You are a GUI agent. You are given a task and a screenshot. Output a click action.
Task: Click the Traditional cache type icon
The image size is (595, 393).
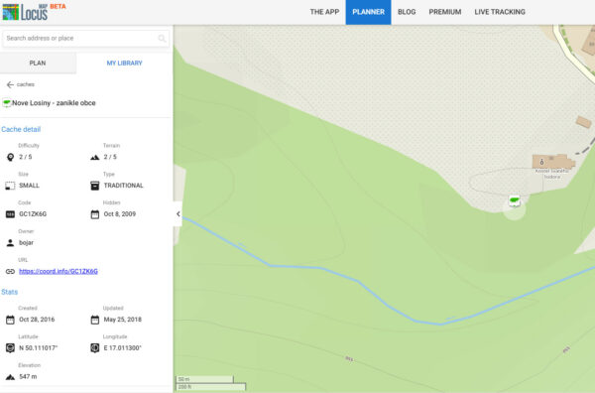(95, 186)
